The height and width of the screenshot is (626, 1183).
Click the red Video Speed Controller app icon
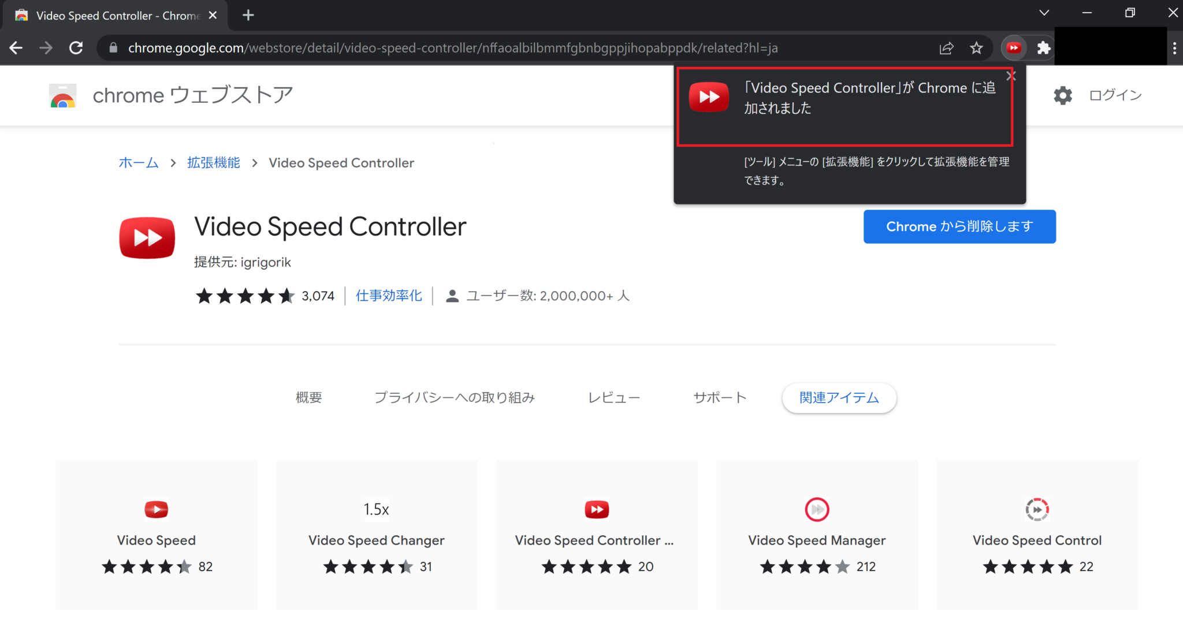click(147, 237)
